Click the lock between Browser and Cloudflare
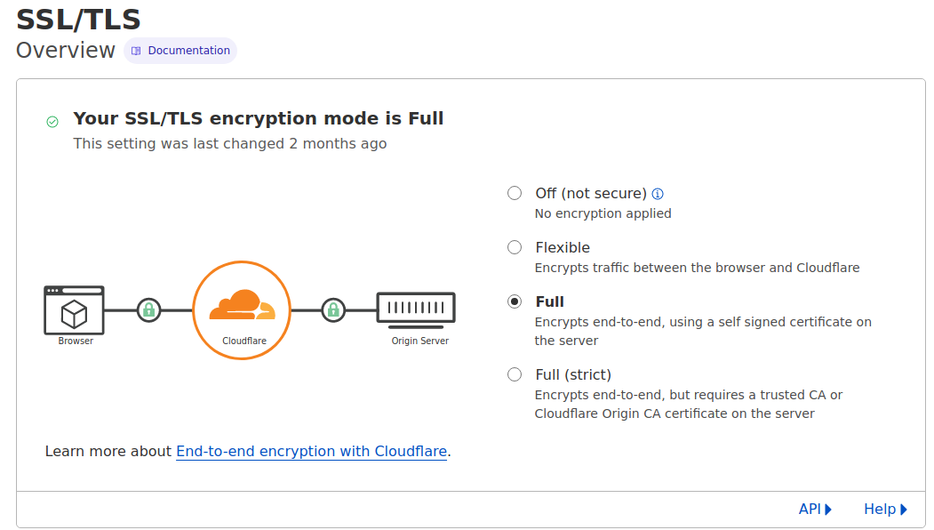The height and width of the screenshot is (530, 934). tap(149, 310)
